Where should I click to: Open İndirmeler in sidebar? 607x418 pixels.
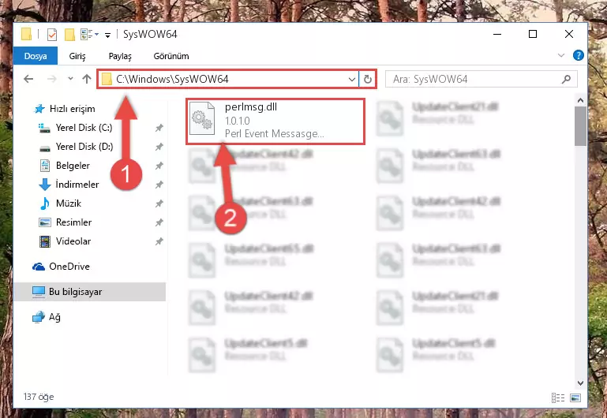[77, 185]
